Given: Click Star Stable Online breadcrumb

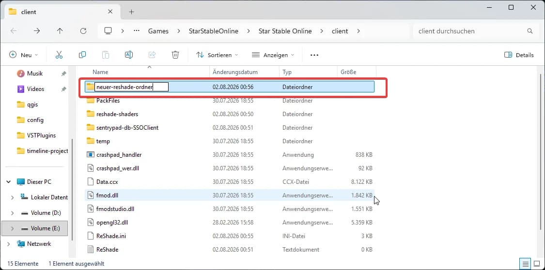Looking at the screenshot, I should pyautogui.click(x=285, y=31).
